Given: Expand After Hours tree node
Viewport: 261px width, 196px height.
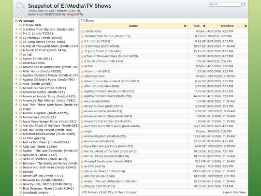Looking at the screenshot, I should click(x=16, y=71).
